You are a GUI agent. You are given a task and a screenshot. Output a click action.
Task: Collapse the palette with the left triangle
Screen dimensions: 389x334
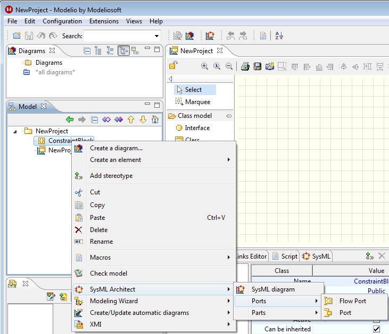point(170,79)
